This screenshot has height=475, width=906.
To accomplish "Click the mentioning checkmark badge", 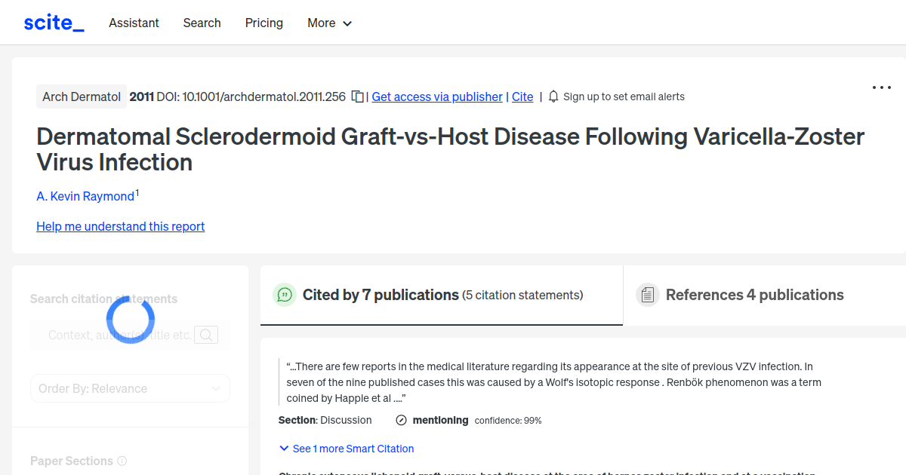I will point(400,420).
